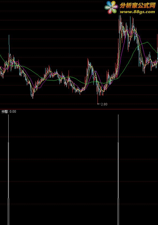Click the earlier white 预警 signal spike
158x225 pixels.
pyautogui.click(x=9, y=169)
